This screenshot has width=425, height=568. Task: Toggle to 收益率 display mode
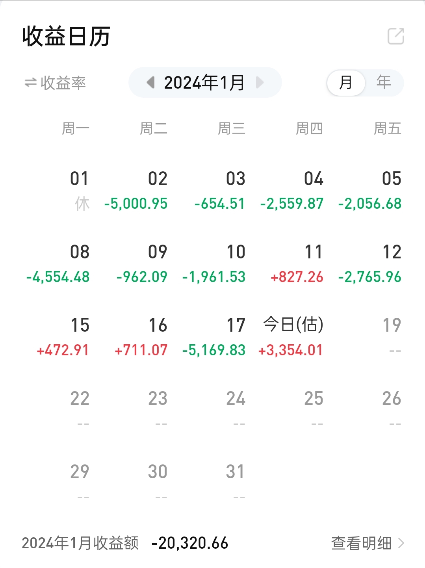63,83
